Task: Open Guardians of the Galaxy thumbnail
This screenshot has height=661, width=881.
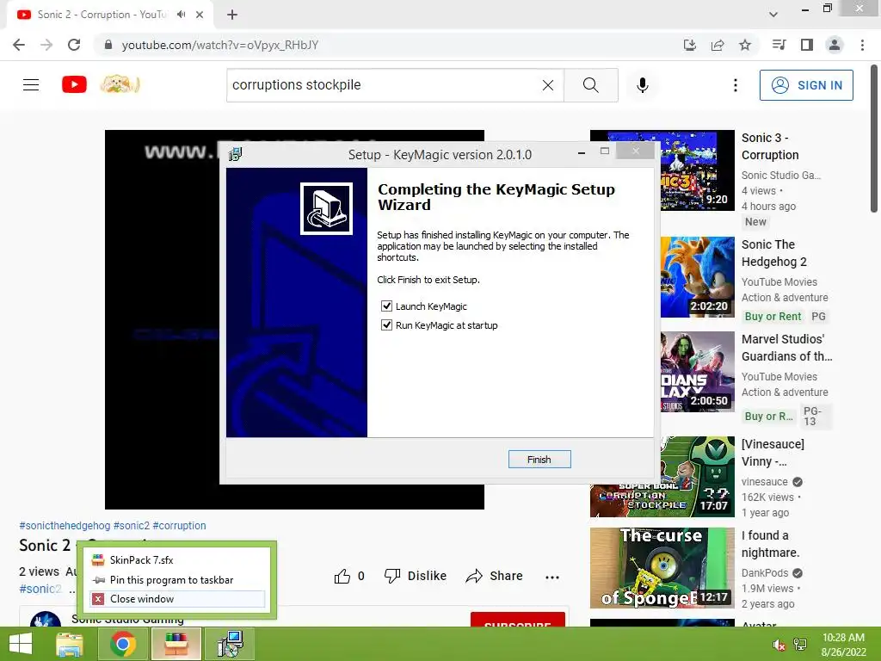Action: (x=697, y=372)
